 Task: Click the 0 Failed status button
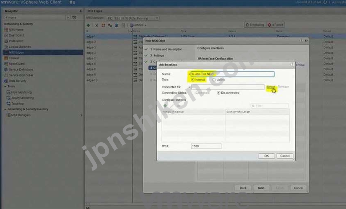point(276,25)
